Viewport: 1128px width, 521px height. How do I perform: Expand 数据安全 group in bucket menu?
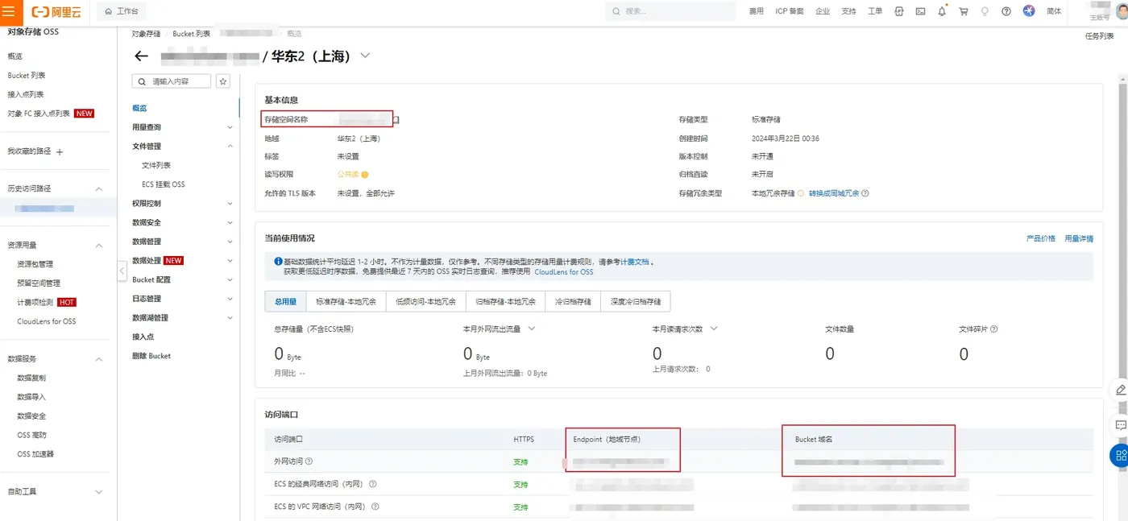click(x=230, y=222)
